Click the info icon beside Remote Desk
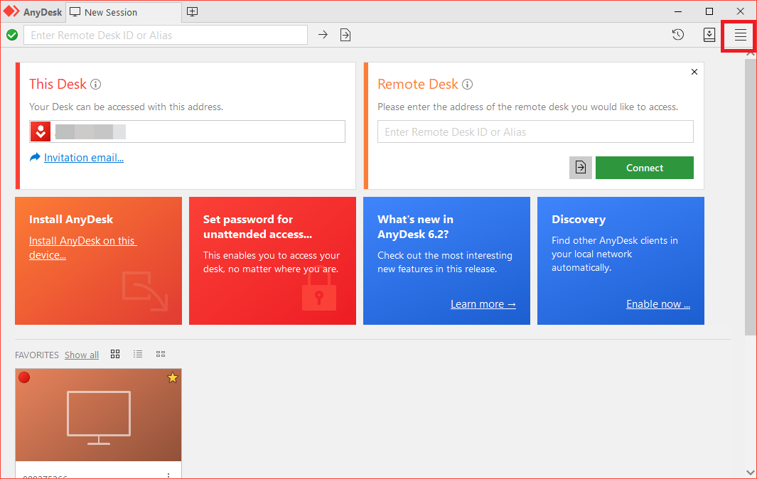 pyautogui.click(x=468, y=84)
